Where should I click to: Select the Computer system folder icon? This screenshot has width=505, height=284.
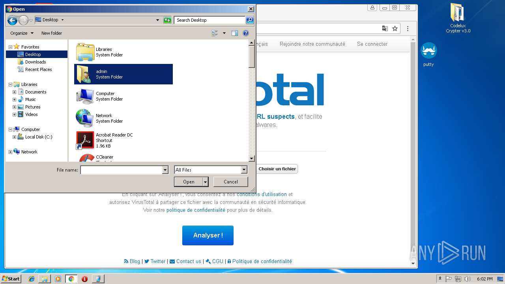pos(85,96)
